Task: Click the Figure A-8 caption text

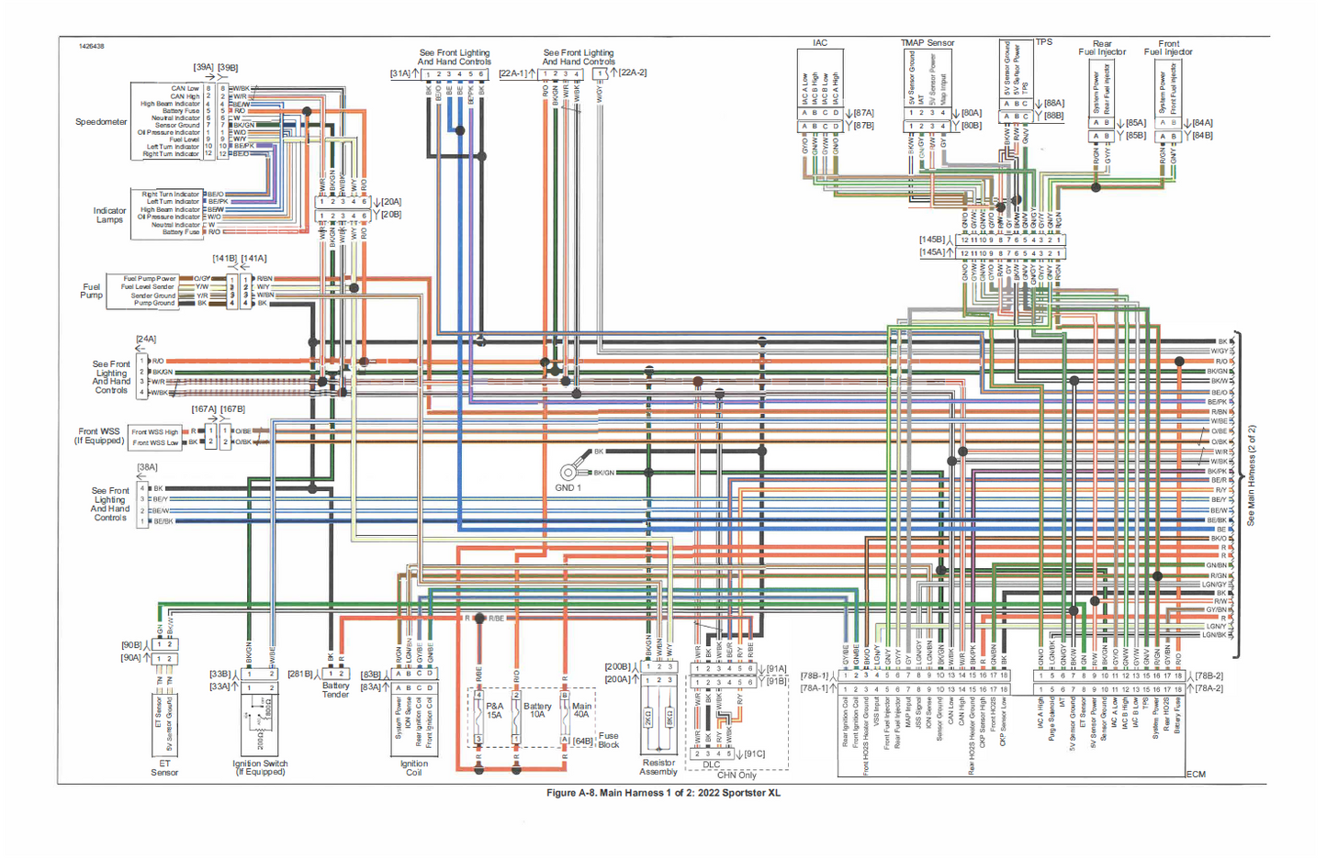Action: click(663, 793)
